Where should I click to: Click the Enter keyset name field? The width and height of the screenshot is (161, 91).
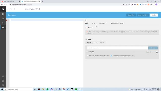pyautogui.click(x=117, y=48)
